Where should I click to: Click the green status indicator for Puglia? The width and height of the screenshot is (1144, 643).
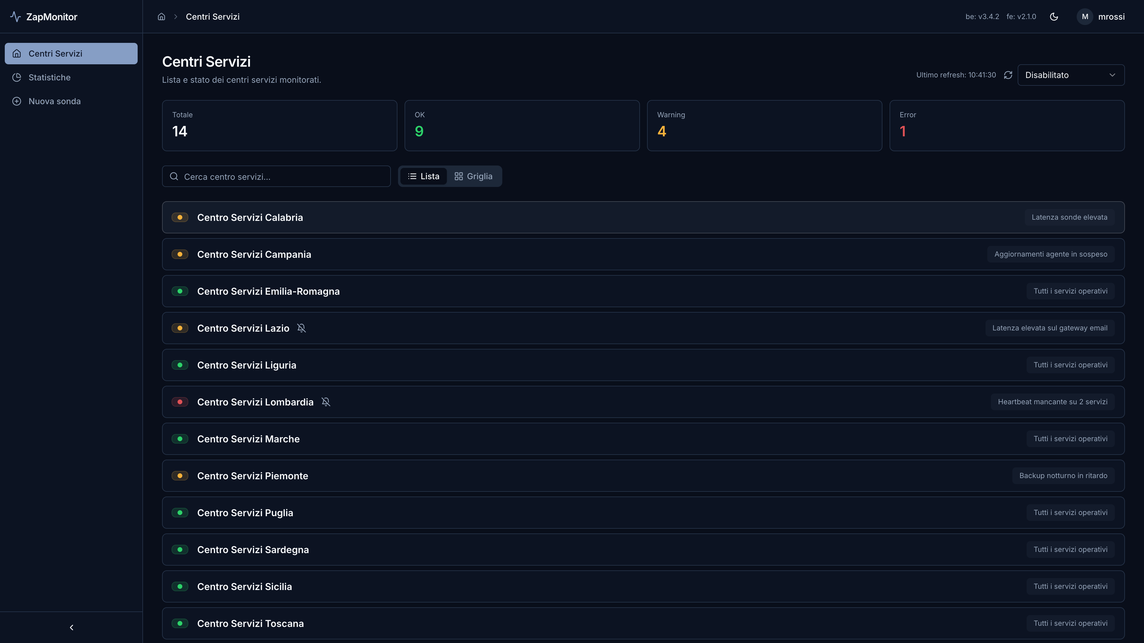click(180, 513)
